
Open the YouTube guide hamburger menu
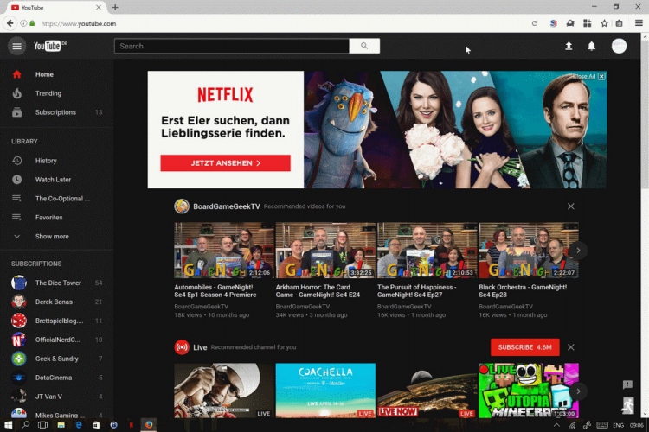click(17, 47)
